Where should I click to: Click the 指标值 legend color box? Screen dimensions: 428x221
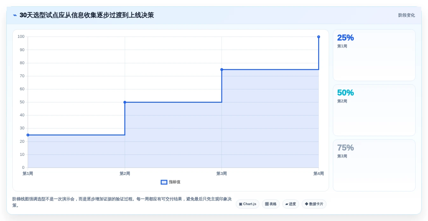tap(164, 182)
